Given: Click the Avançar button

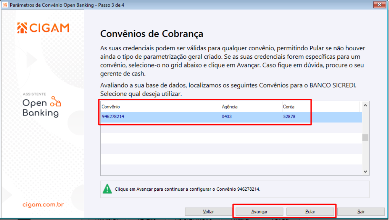Looking at the screenshot, I should coord(259,212).
